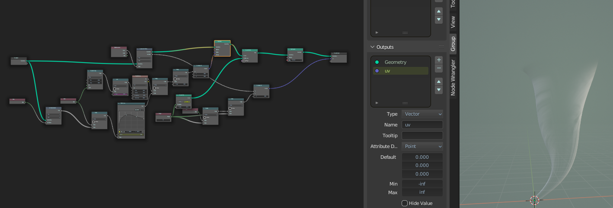Move uv output down with arrow icon
This screenshot has height=208, width=613.
(439, 90)
